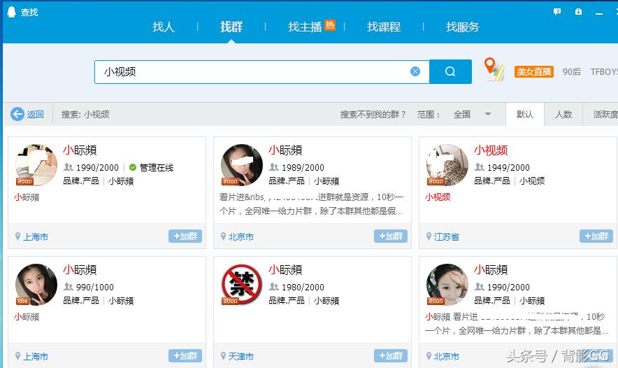Minimize the search window
The height and width of the screenshot is (368, 618).
click(x=599, y=13)
